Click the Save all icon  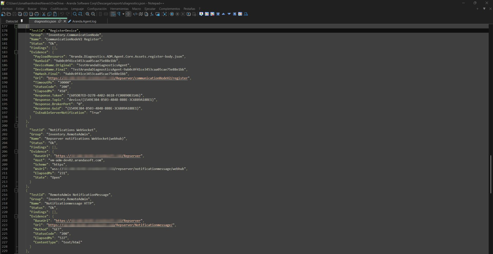[x=20, y=14]
